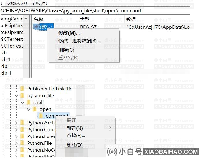Click the py_auto_file folder icon
Screen dimensions: 199x159
tap(22, 95)
